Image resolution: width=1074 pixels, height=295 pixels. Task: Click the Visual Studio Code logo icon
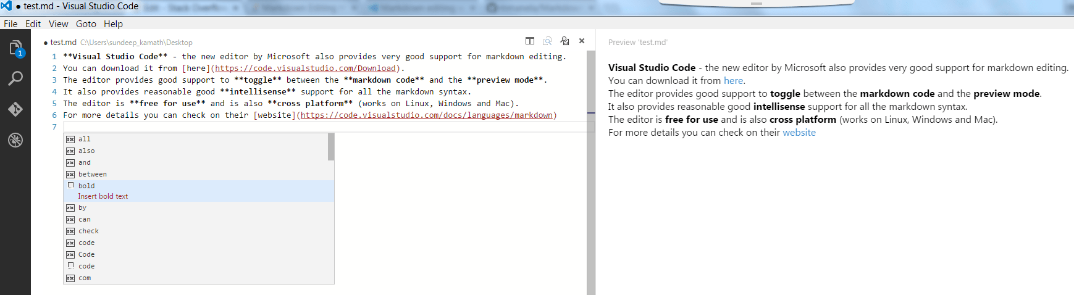pos(6,6)
